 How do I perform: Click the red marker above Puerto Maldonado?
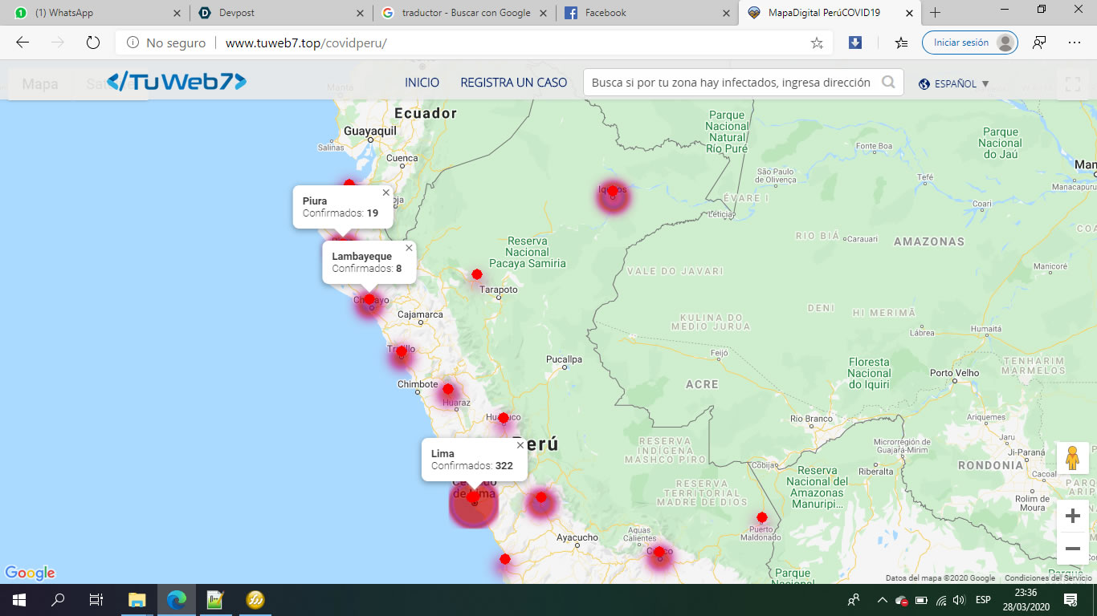(762, 517)
